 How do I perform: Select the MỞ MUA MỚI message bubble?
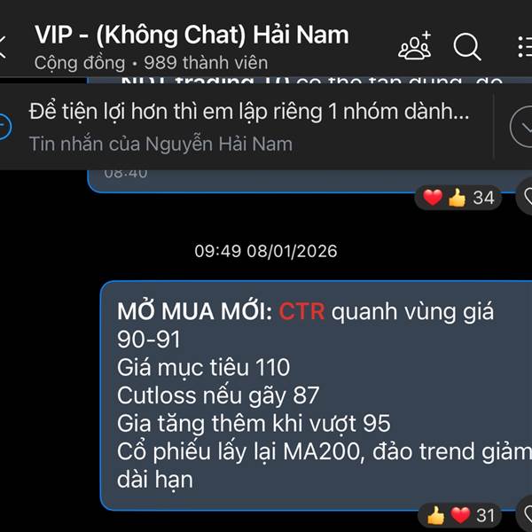click(316, 395)
